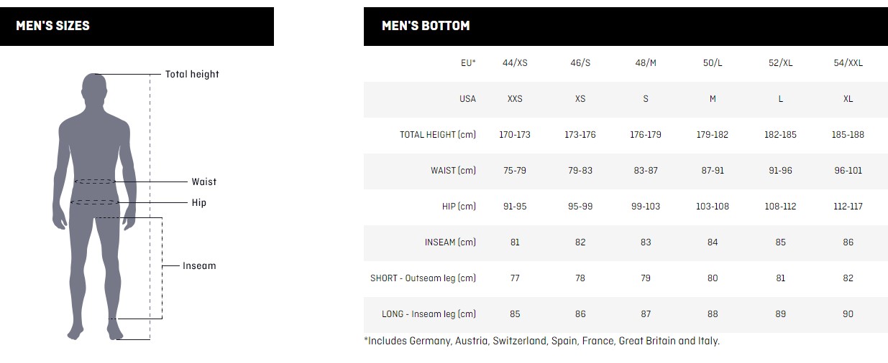Click the TOTAL HEIGHT (cm) row label
The image size is (888, 363).
438,135
